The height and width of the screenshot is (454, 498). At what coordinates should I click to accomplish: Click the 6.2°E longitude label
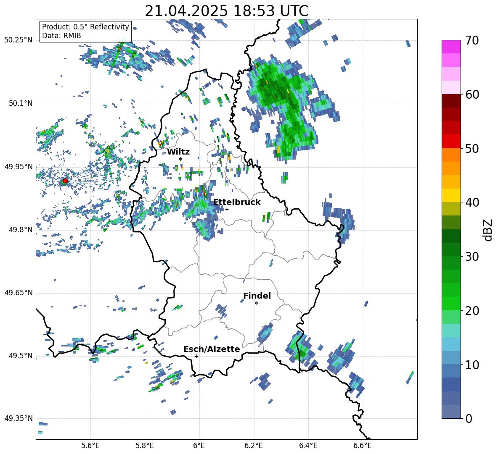pos(254,446)
